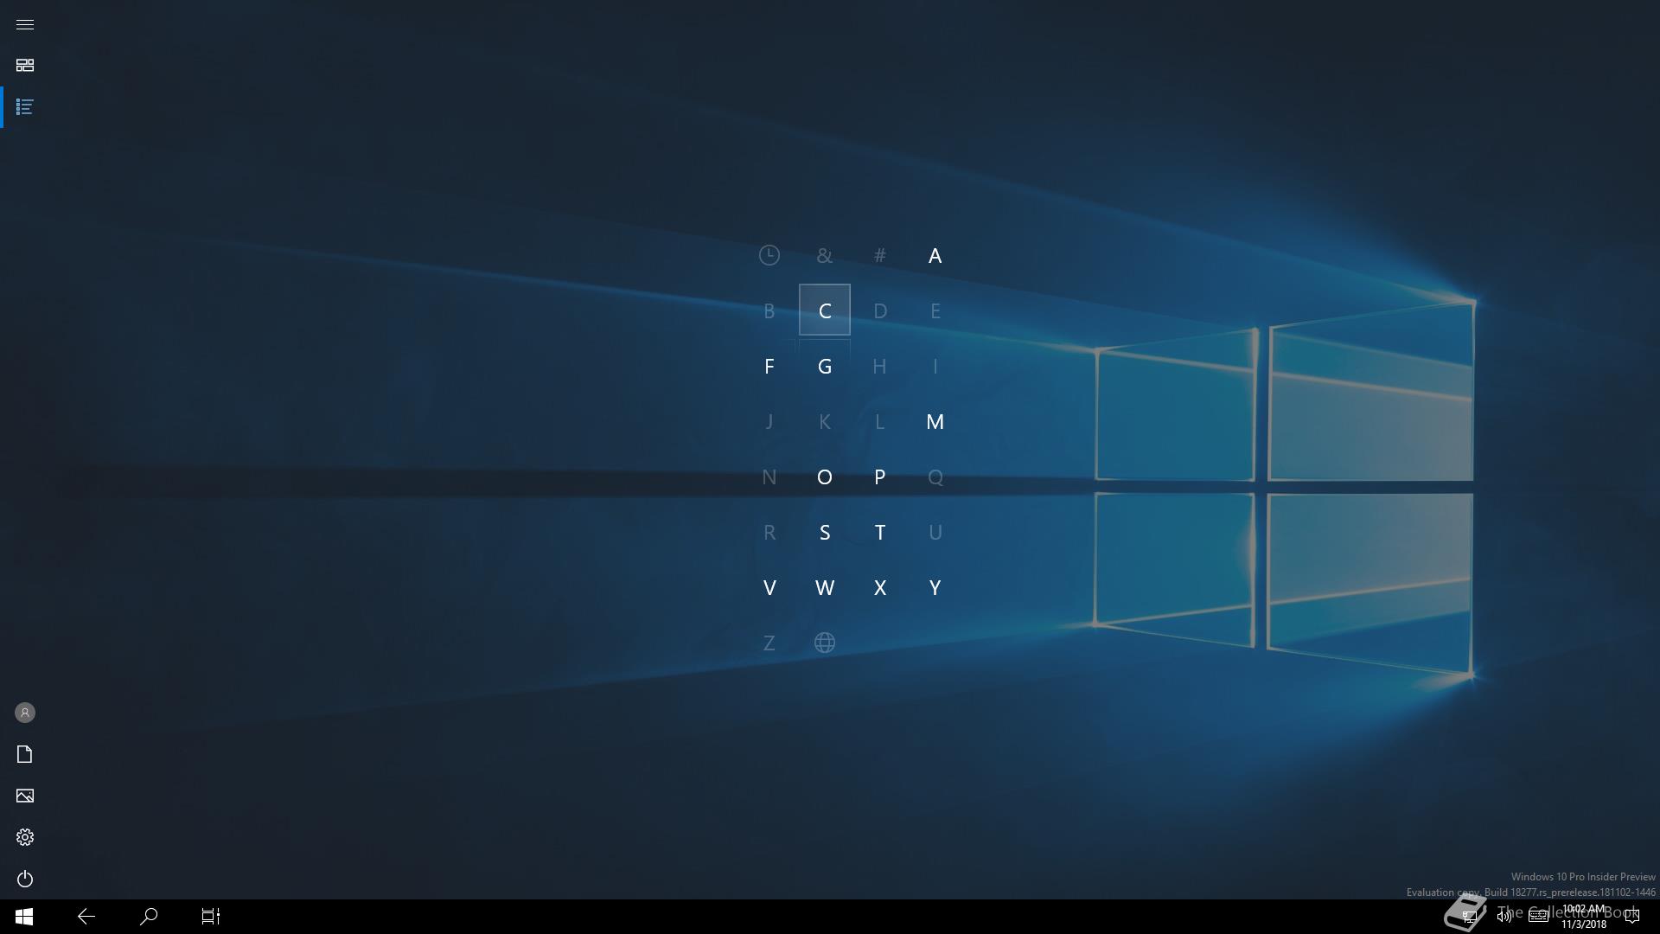Select letter S in jump list
Viewport: 1660px width, 934px height.
coord(824,532)
